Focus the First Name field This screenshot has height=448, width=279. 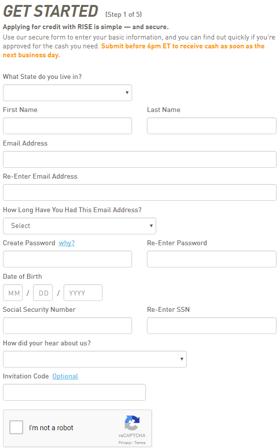pos(68,126)
